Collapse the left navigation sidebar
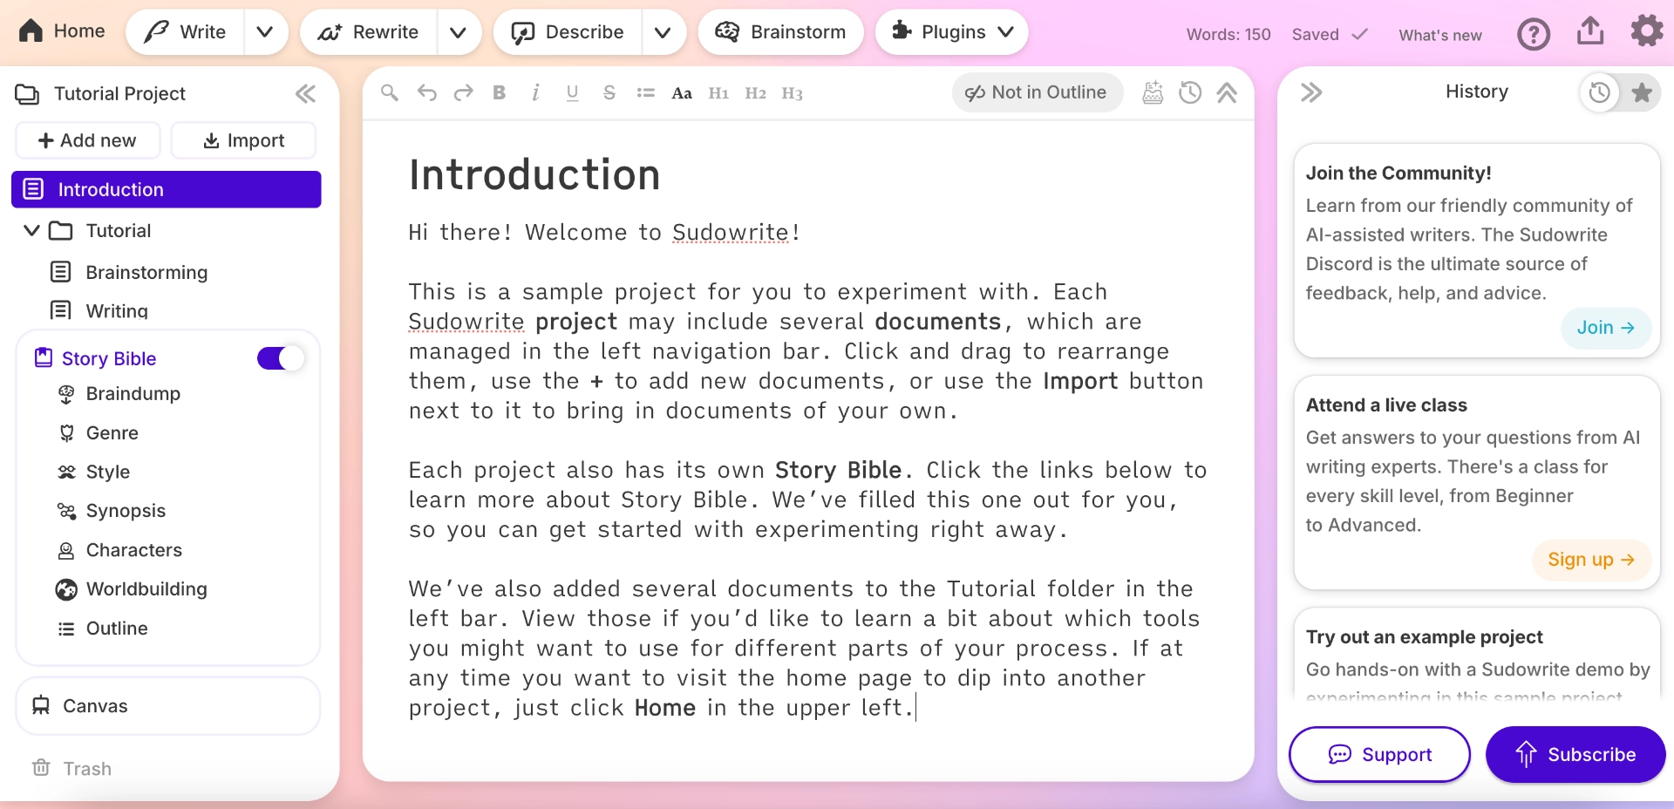This screenshot has width=1674, height=809. pos(305,93)
